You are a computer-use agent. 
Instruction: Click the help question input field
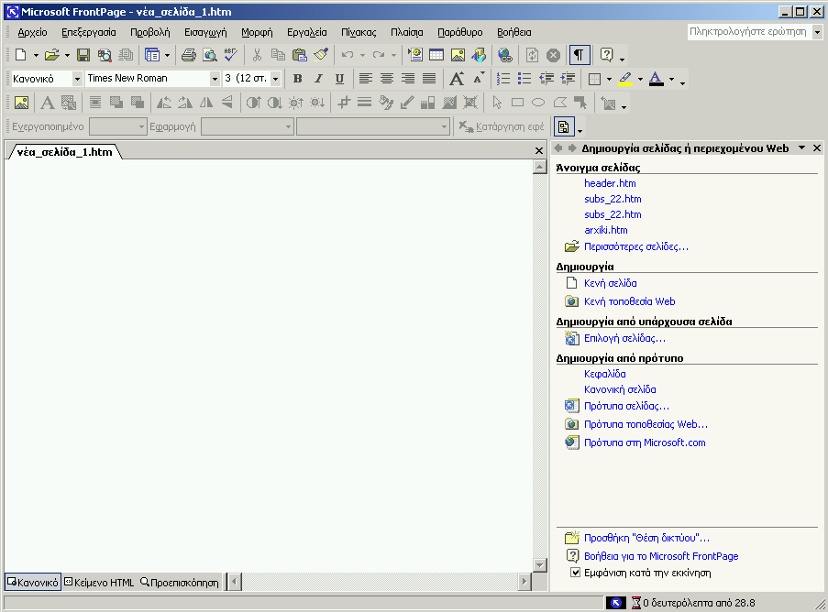click(748, 32)
